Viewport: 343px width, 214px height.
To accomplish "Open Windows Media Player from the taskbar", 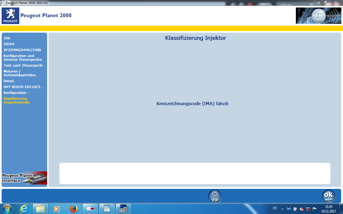I will click(x=57, y=208).
